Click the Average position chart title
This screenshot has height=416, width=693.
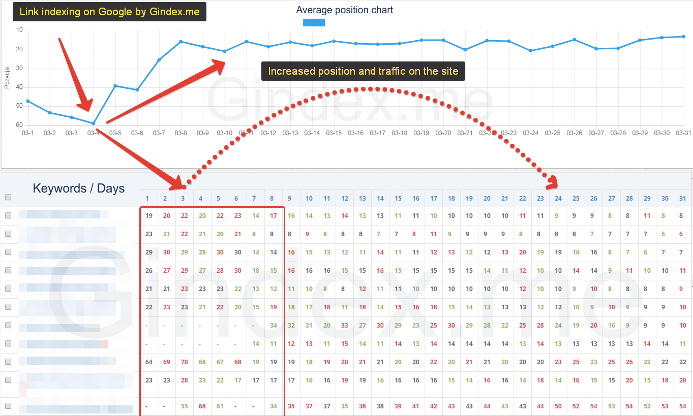pos(345,10)
